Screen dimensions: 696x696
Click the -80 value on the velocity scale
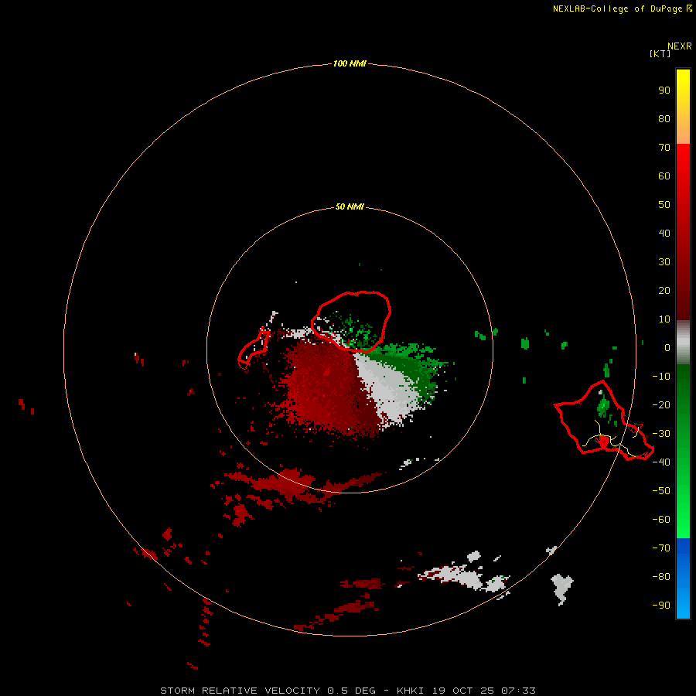[661, 577]
